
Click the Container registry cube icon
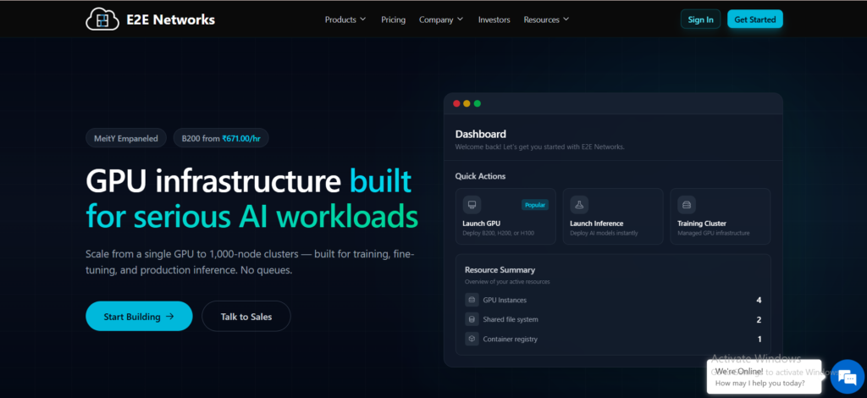(x=472, y=339)
